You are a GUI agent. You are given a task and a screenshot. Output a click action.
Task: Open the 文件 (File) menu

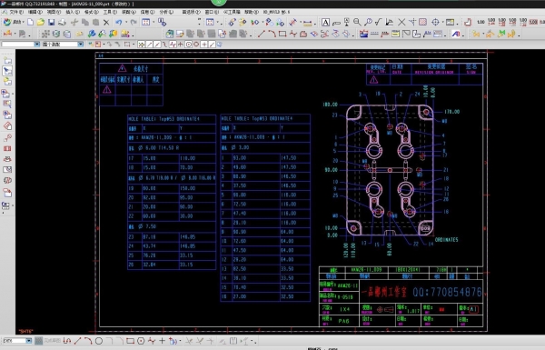click(x=16, y=12)
